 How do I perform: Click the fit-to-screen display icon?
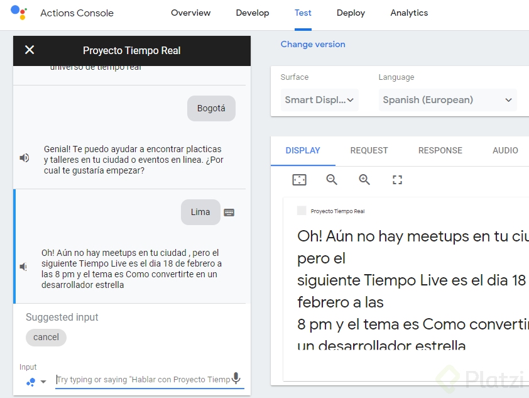pos(299,180)
